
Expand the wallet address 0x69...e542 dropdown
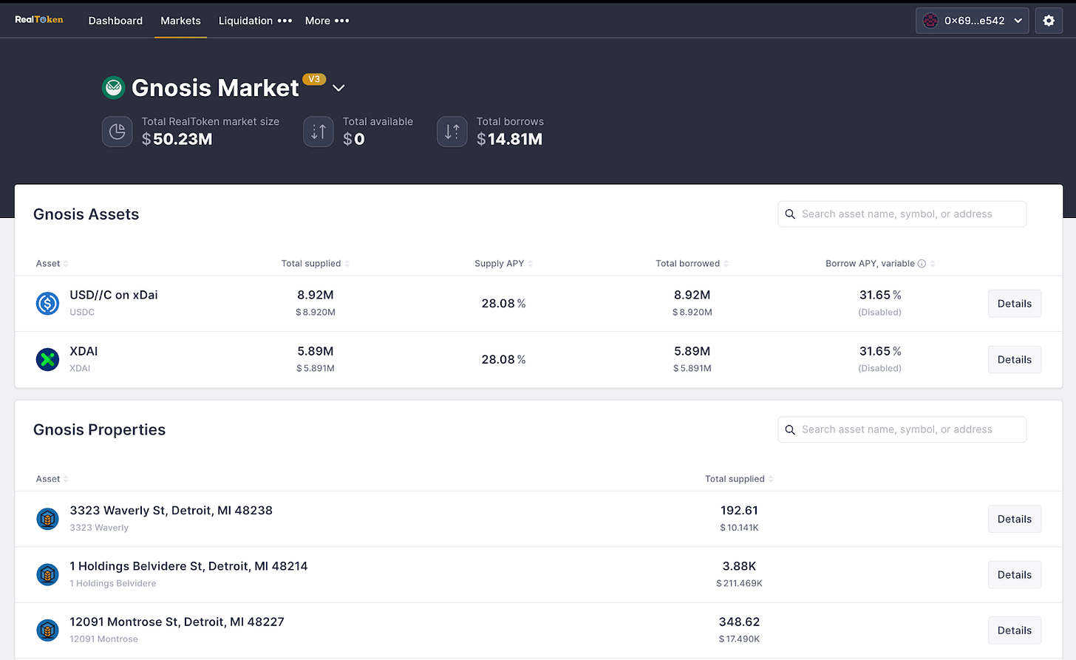coord(973,21)
